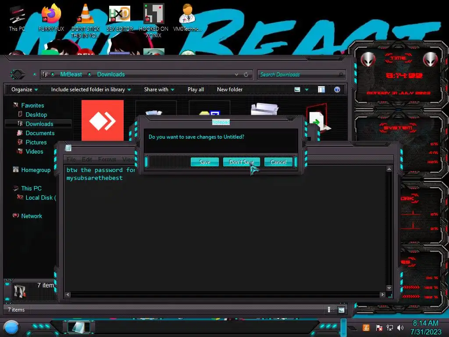Open Pictures in navigation pane

click(x=36, y=142)
